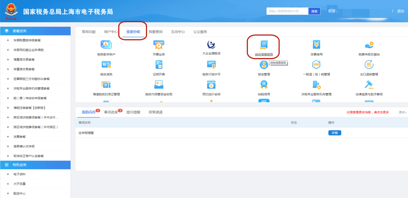The image size is (408, 198).
Task: Open 清税注销套餐【创新版】
Action: (29, 107)
